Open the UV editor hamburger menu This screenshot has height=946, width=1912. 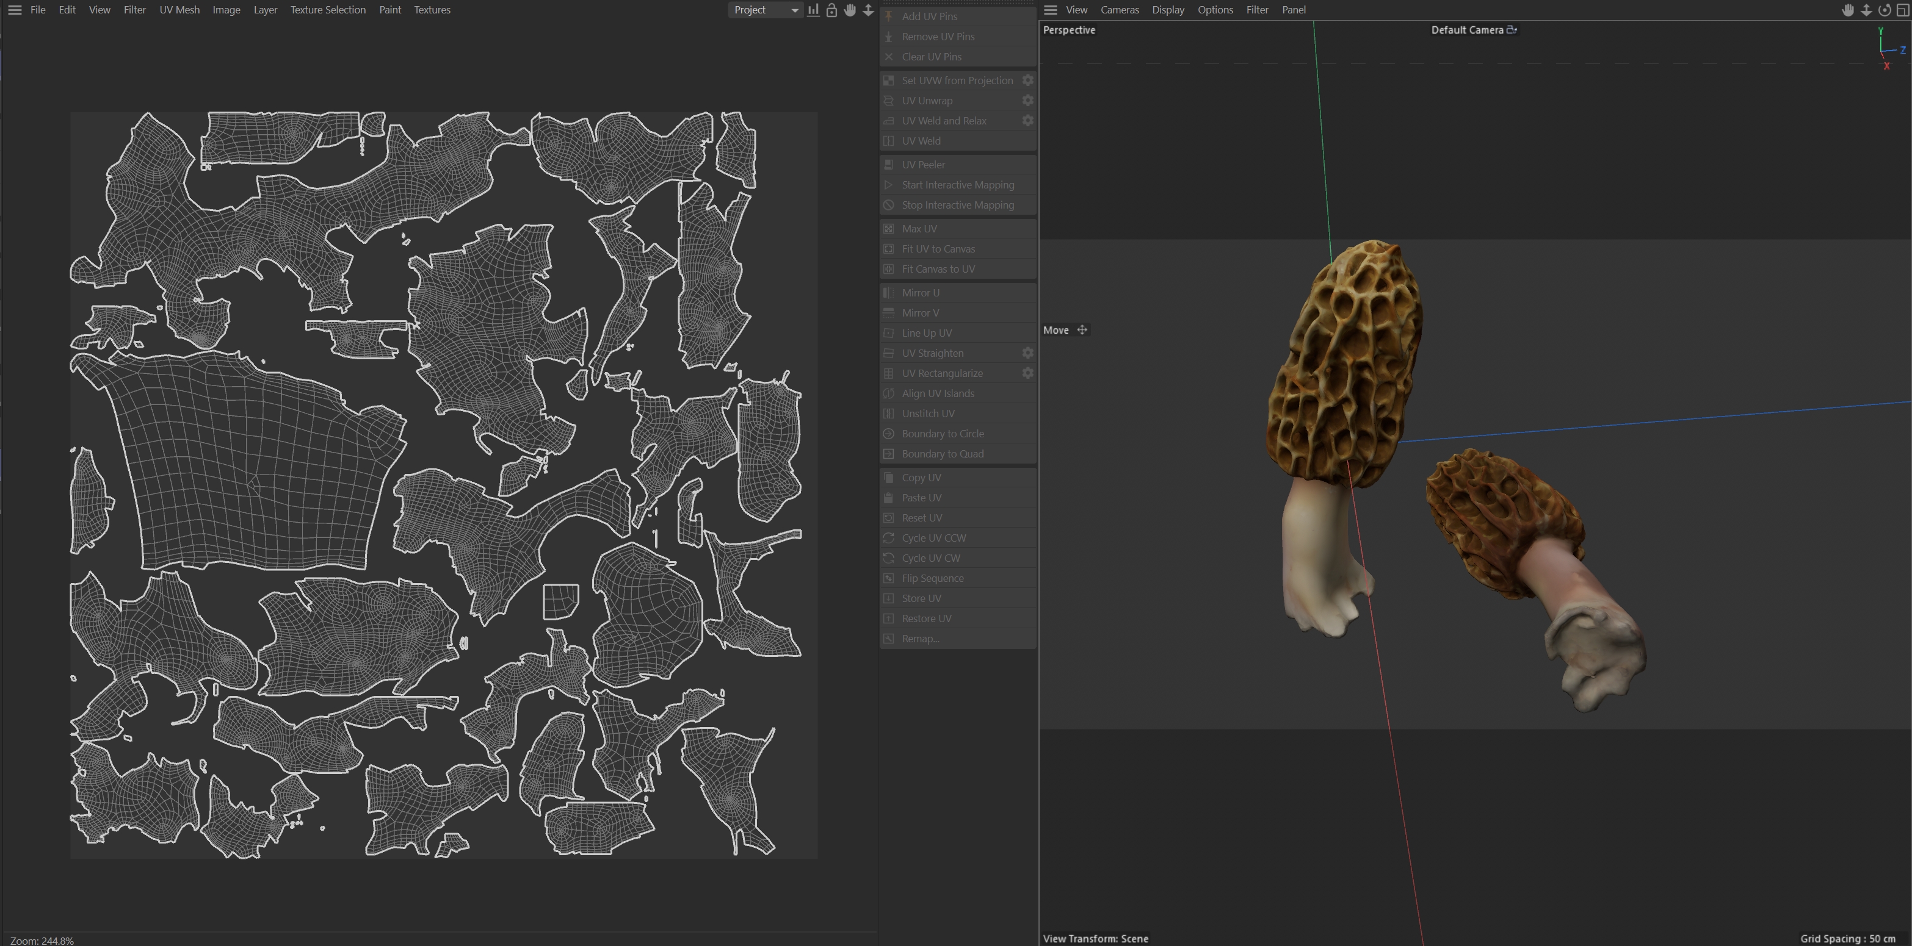pos(14,10)
